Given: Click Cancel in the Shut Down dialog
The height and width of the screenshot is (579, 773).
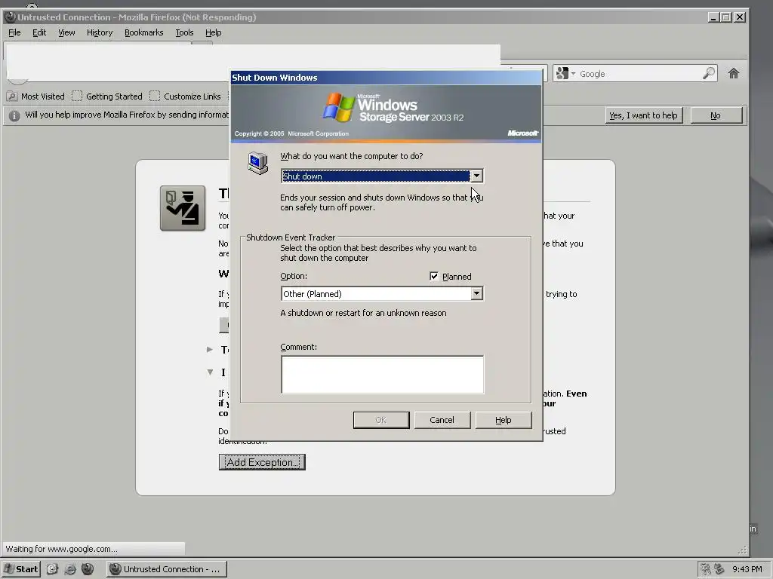Looking at the screenshot, I should click(442, 420).
